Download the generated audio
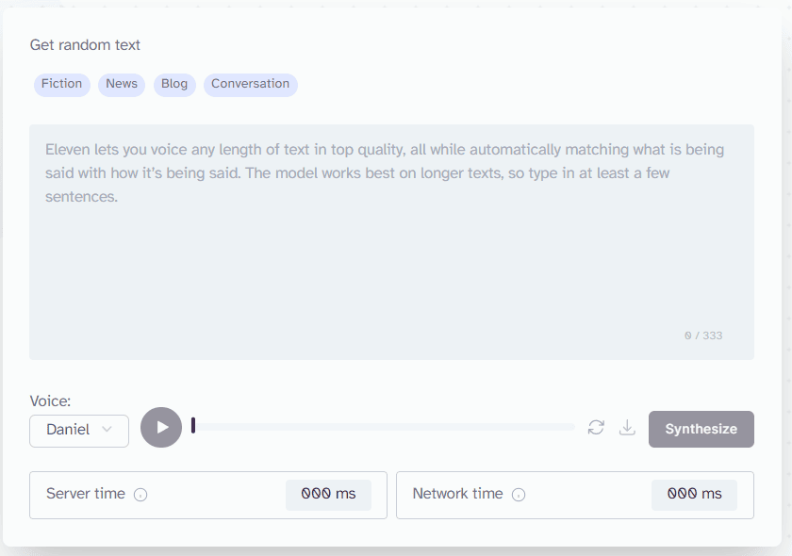 (627, 427)
